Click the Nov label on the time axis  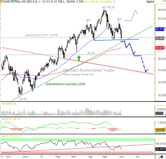click(x=8, y=157)
